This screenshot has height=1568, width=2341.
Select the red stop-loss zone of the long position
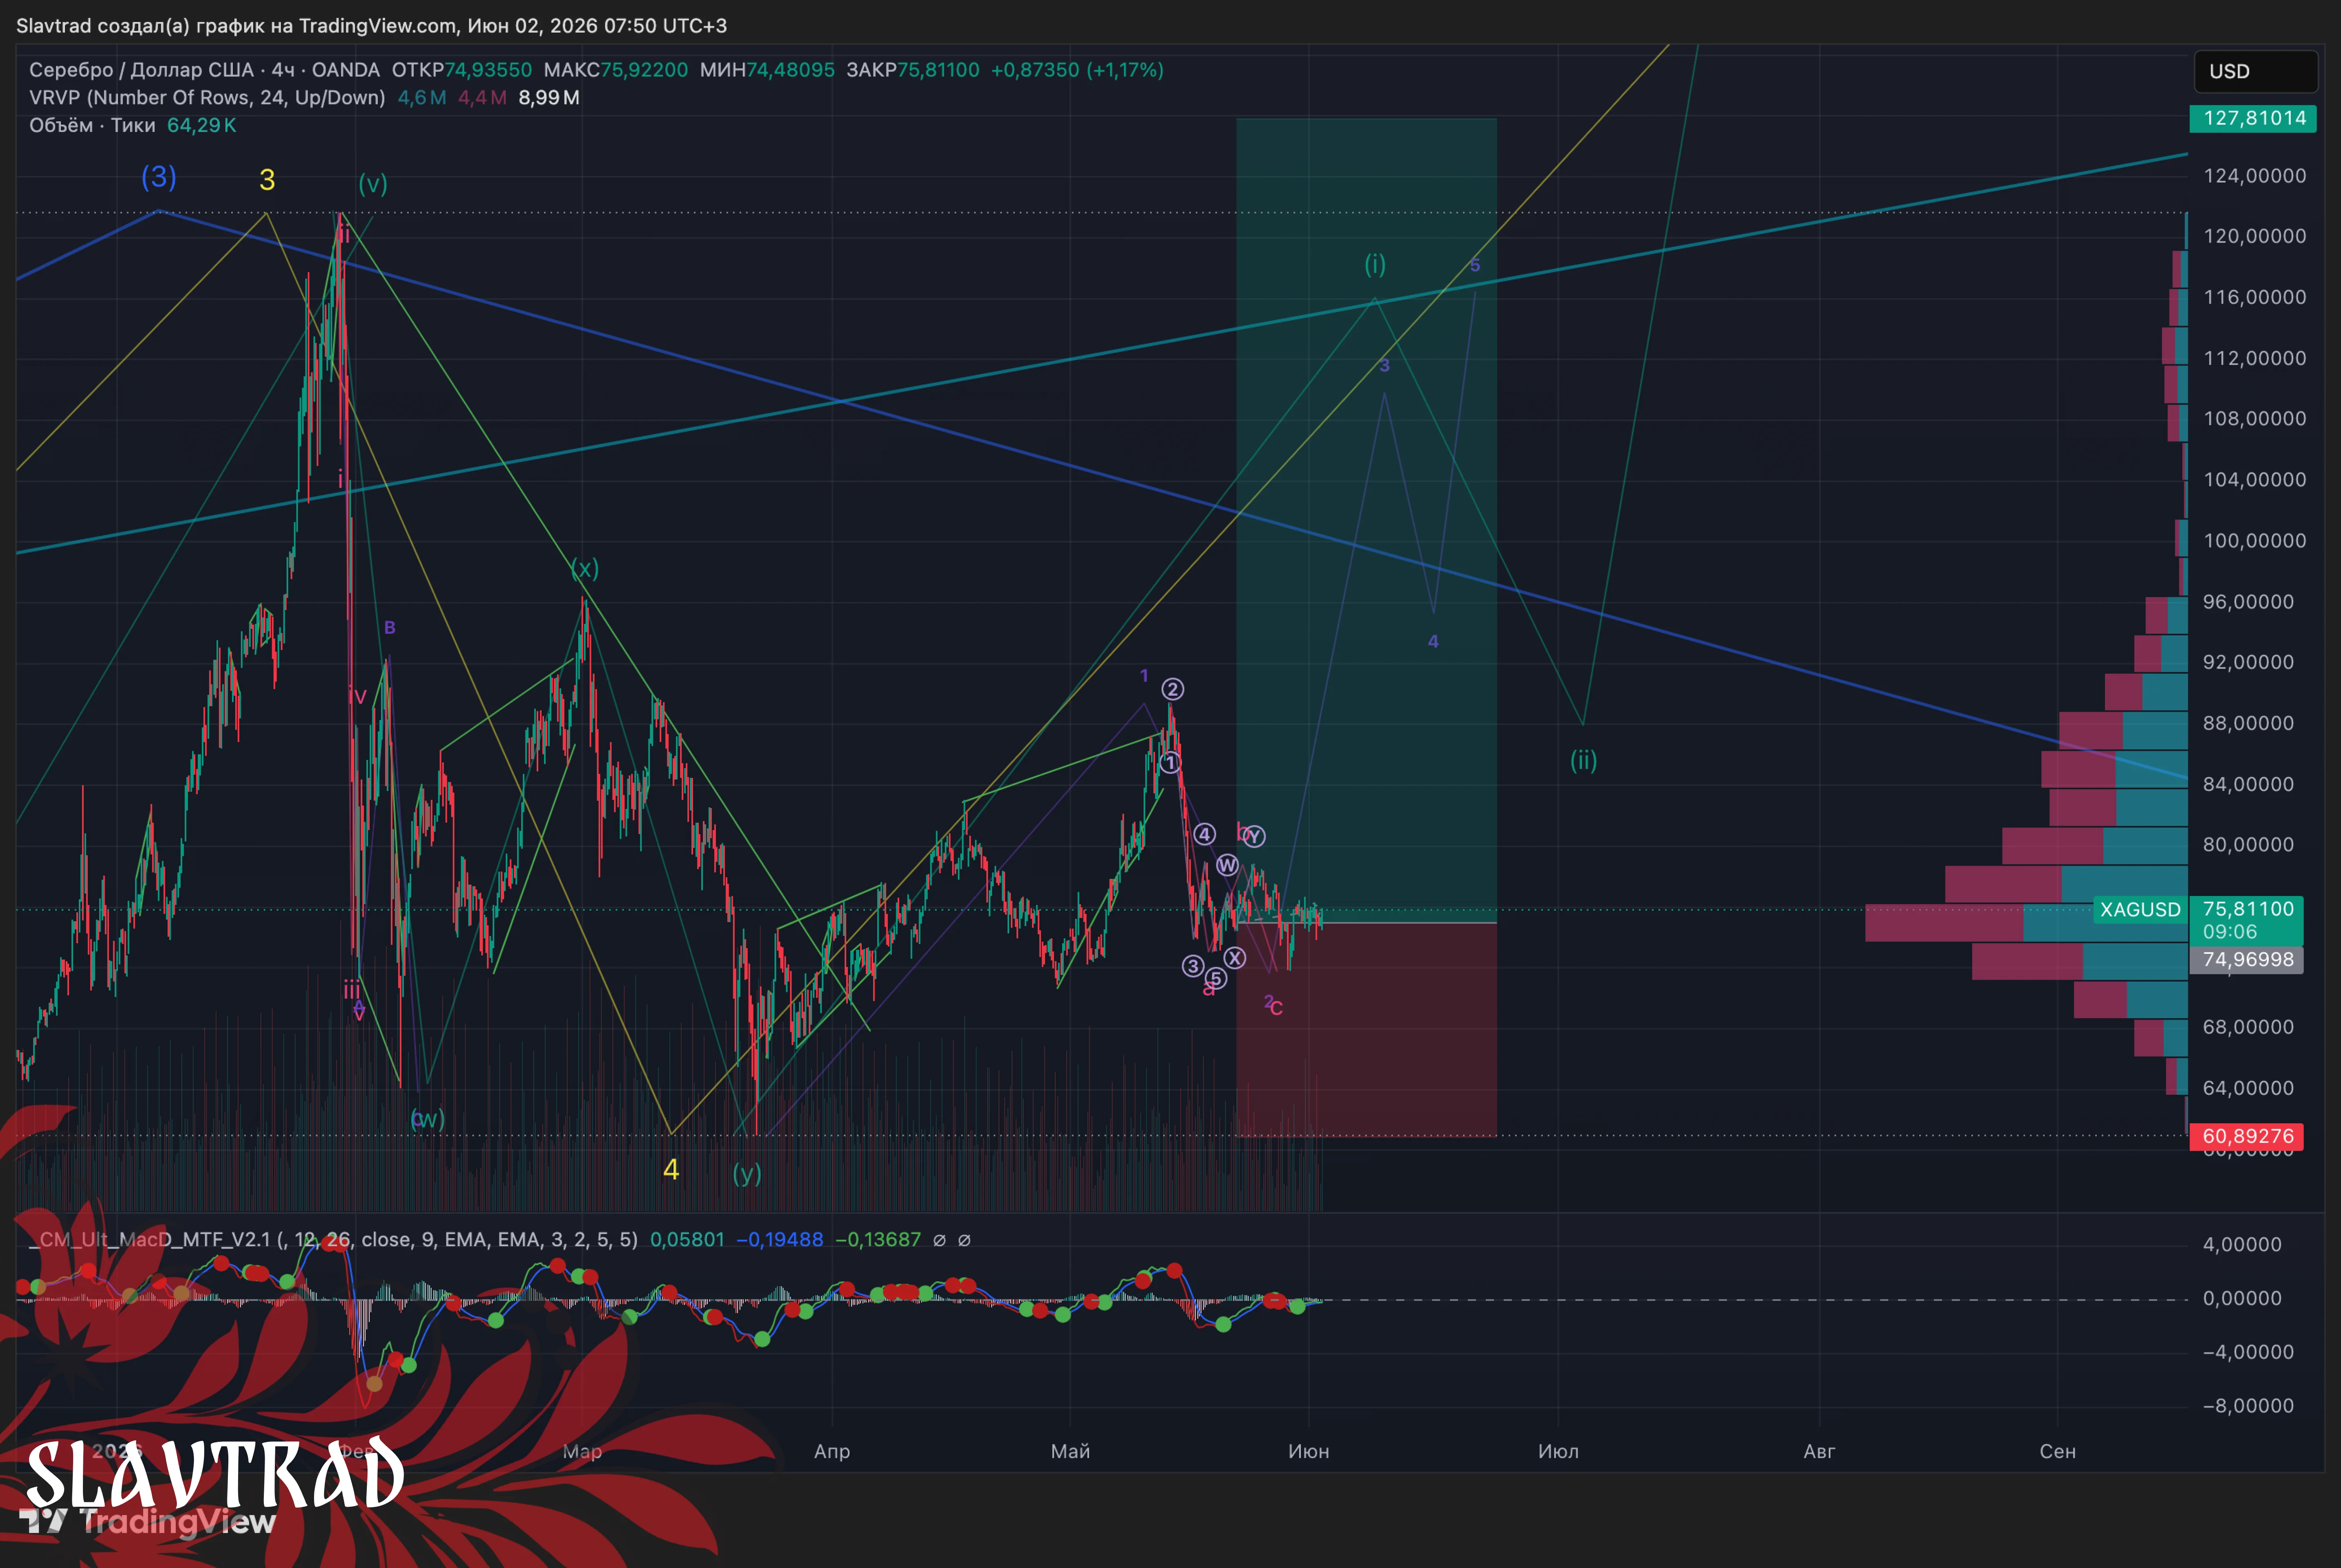coord(1366,1029)
